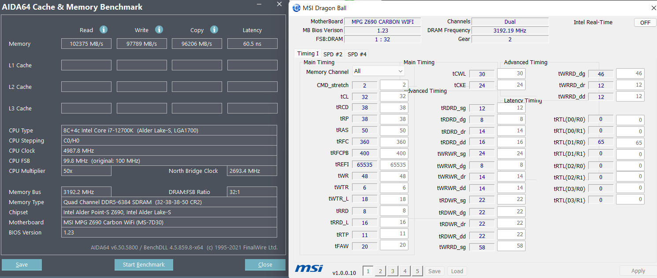The width and height of the screenshot is (657, 278).
Task: Click the Chipset value in AIDA64
Action: click(x=169, y=212)
